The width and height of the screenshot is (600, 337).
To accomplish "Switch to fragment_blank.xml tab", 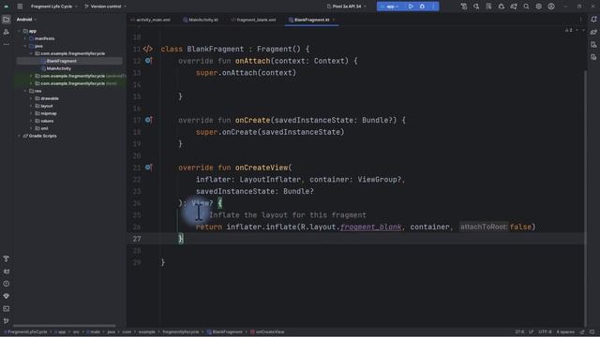I will [253, 20].
